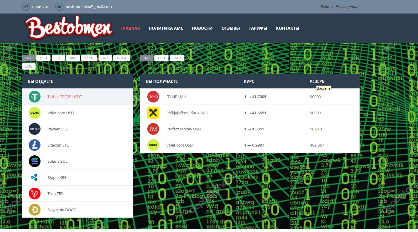This screenshot has width=418, height=232.
Task: Filter give currencies by USDT
Action: tap(89, 58)
